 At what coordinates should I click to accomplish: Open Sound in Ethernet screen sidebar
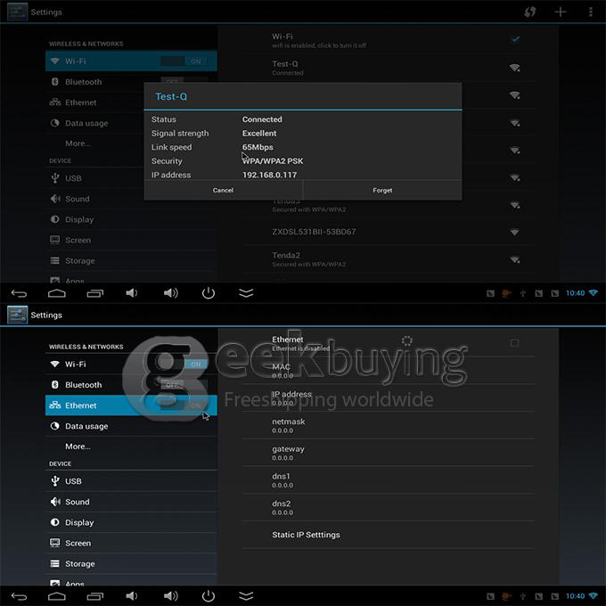coord(131,502)
